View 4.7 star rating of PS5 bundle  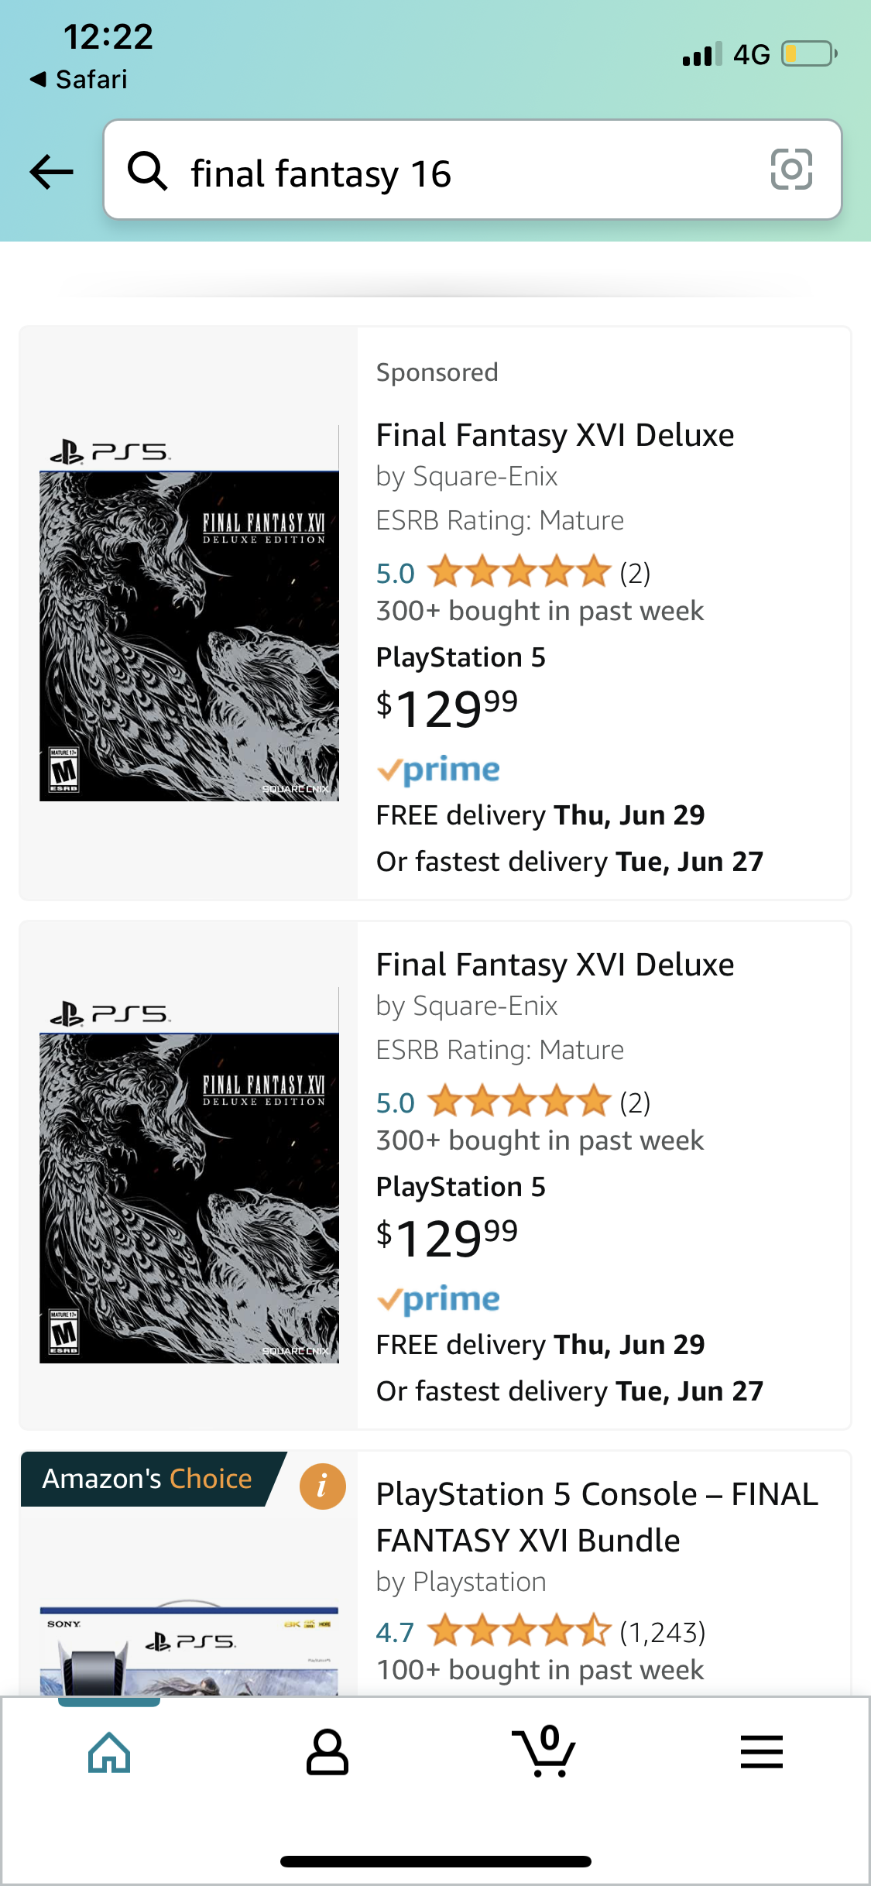tap(519, 1632)
